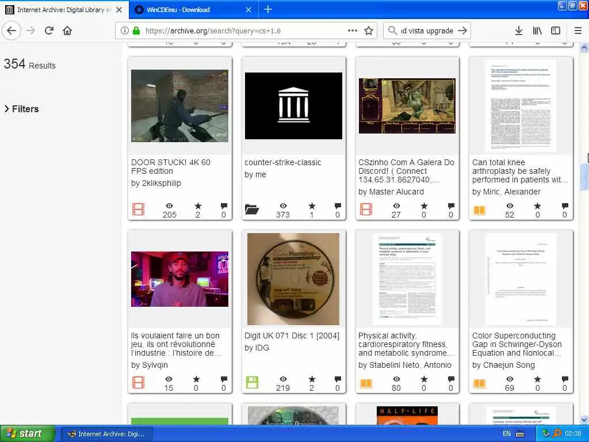589x442 pixels.
Task: Open a new browser tab
Action: pyautogui.click(x=268, y=9)
